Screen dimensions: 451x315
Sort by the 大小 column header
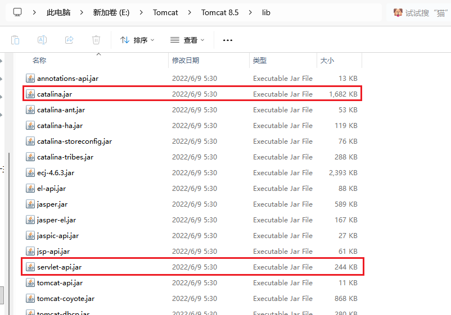pos(327,60)
